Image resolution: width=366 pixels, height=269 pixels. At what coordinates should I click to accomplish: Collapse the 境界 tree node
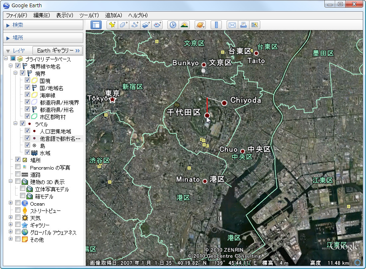(x=15, y=73)
